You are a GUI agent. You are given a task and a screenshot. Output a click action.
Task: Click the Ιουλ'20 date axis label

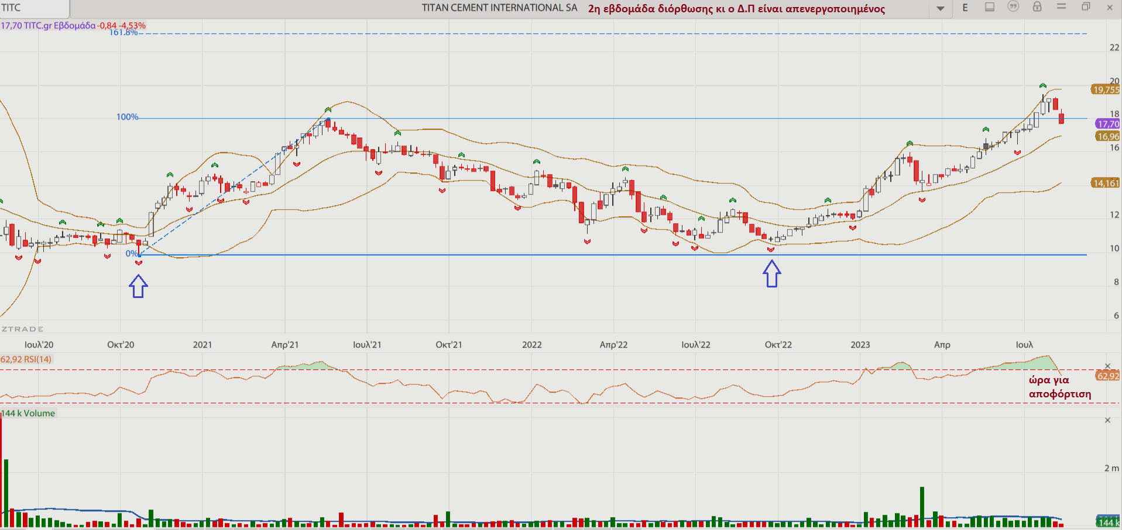(39, 345)
